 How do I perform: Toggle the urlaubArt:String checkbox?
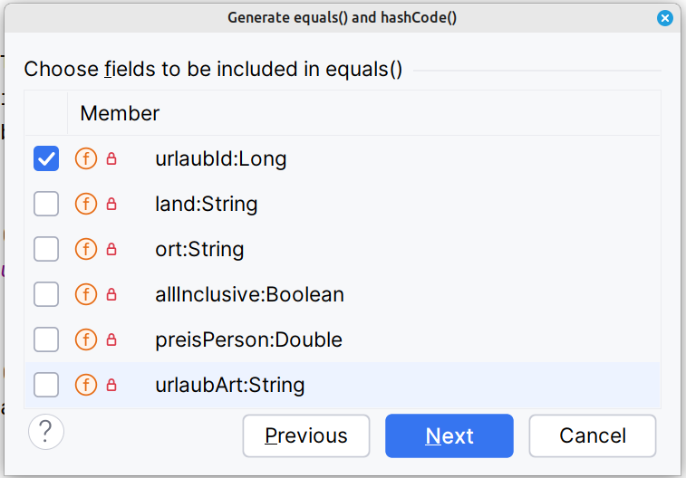pyautogui.click(x=46, y=386)
